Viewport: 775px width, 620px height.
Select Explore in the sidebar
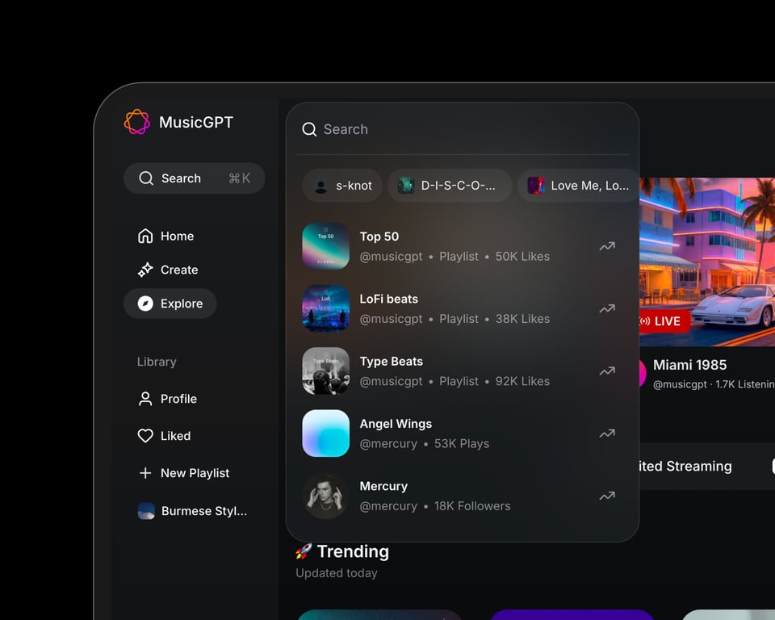(x=170, y=304)
